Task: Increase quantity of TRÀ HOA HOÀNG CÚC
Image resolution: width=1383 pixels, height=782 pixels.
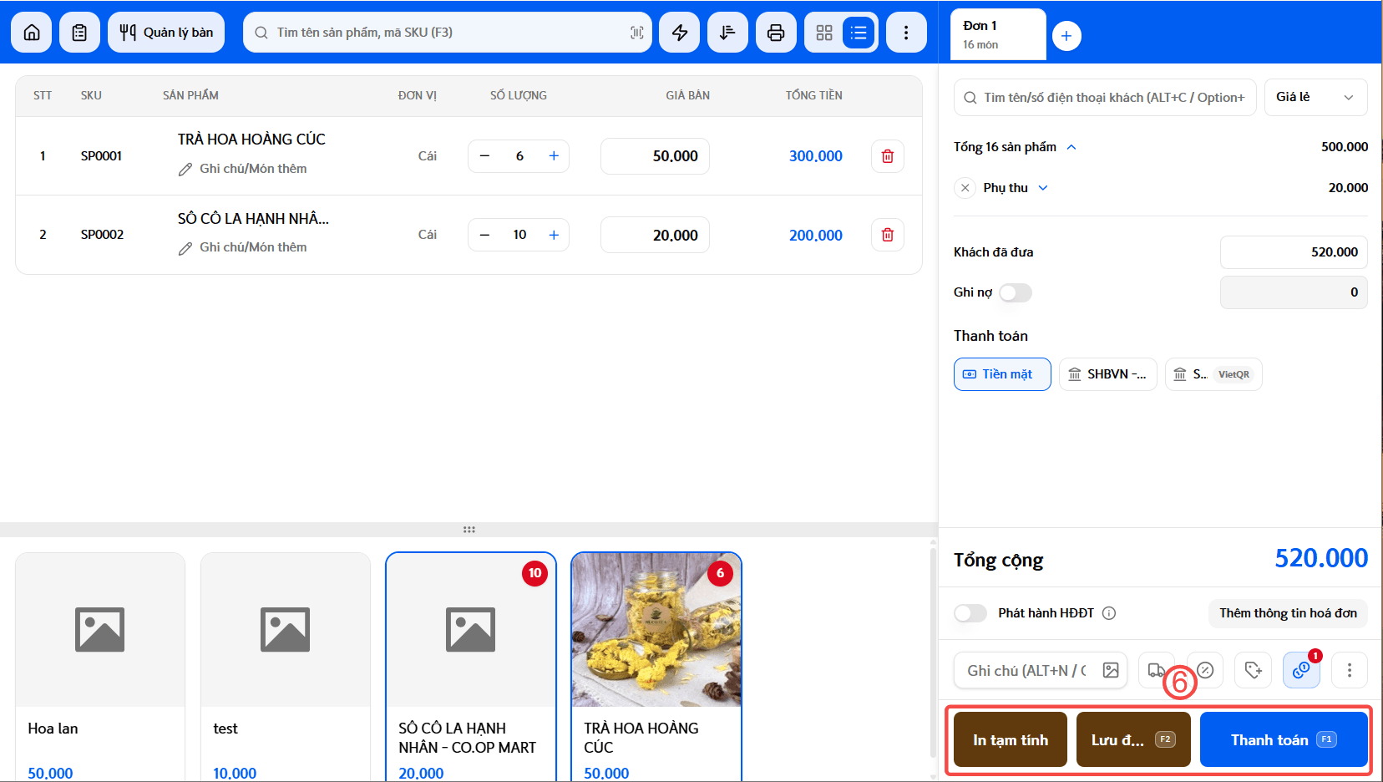Action: coord(554,156)
